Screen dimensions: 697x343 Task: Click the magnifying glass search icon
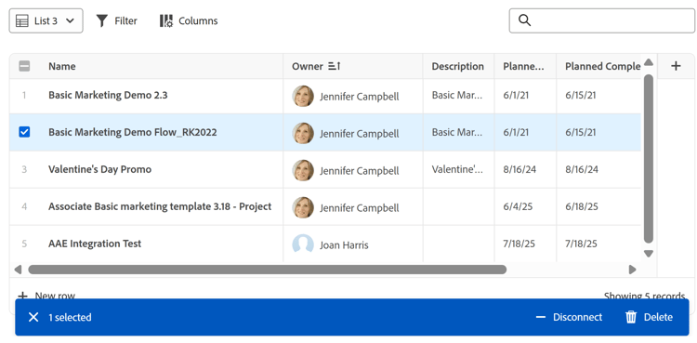[x=524, y=20]
